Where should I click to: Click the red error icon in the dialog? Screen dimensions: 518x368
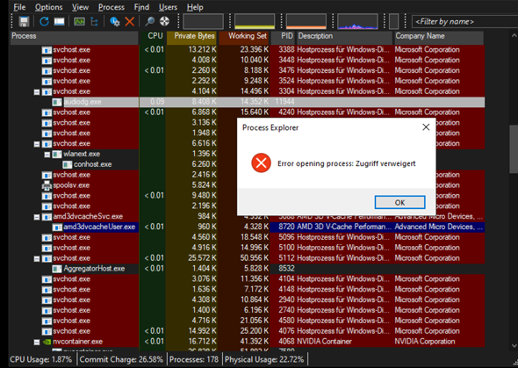261,162
